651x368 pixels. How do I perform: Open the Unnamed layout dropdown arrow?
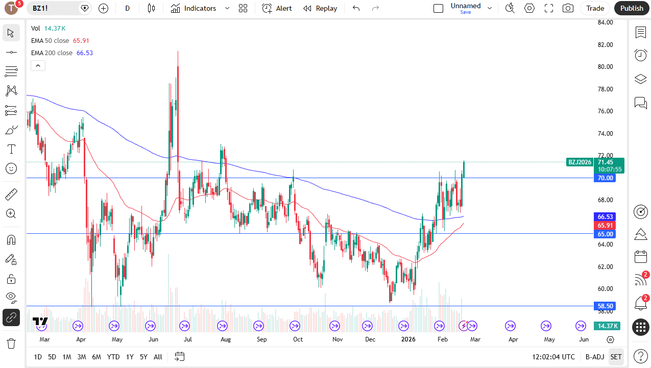(x=490, y=8)
